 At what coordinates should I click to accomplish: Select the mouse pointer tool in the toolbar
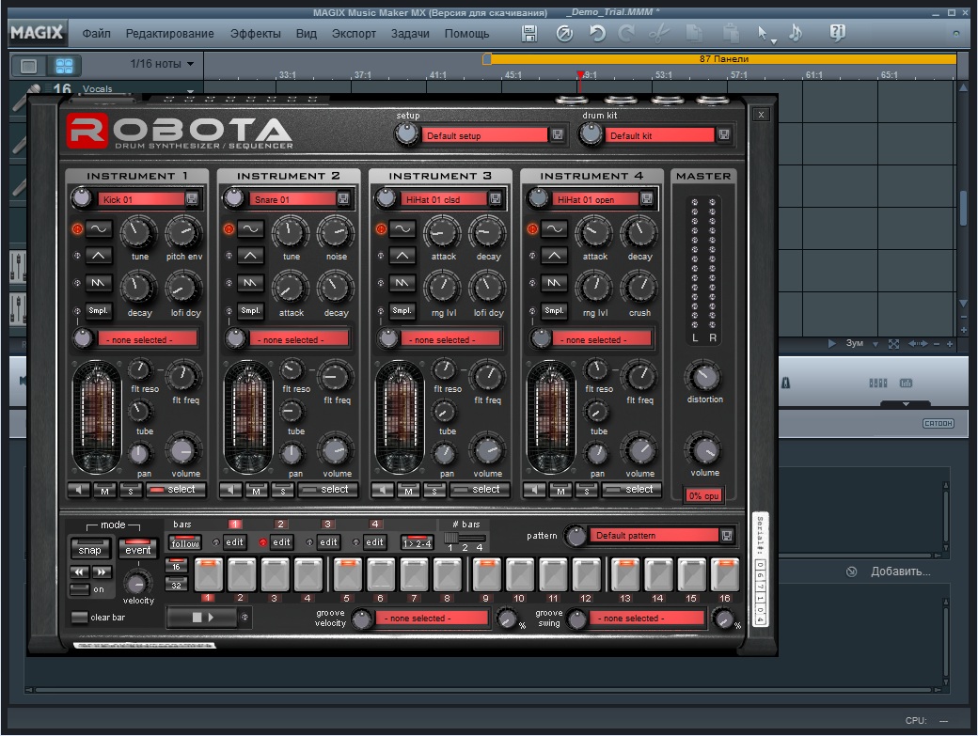tap(763, 34)
